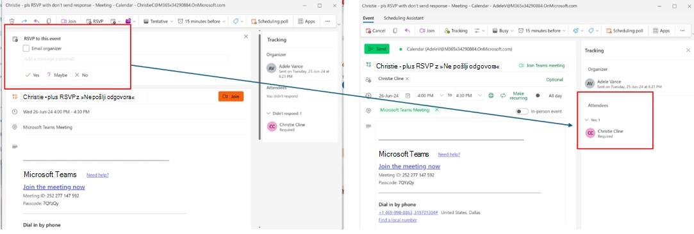Respond No to the event

(x=81, y=75)
